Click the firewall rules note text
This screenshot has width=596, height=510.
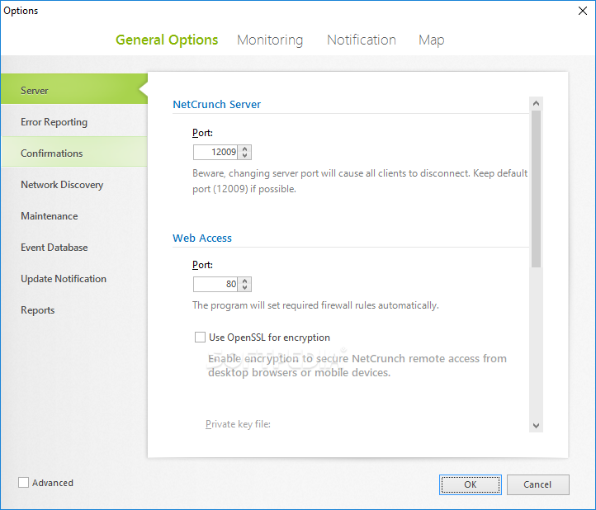(x=315, y=305)
